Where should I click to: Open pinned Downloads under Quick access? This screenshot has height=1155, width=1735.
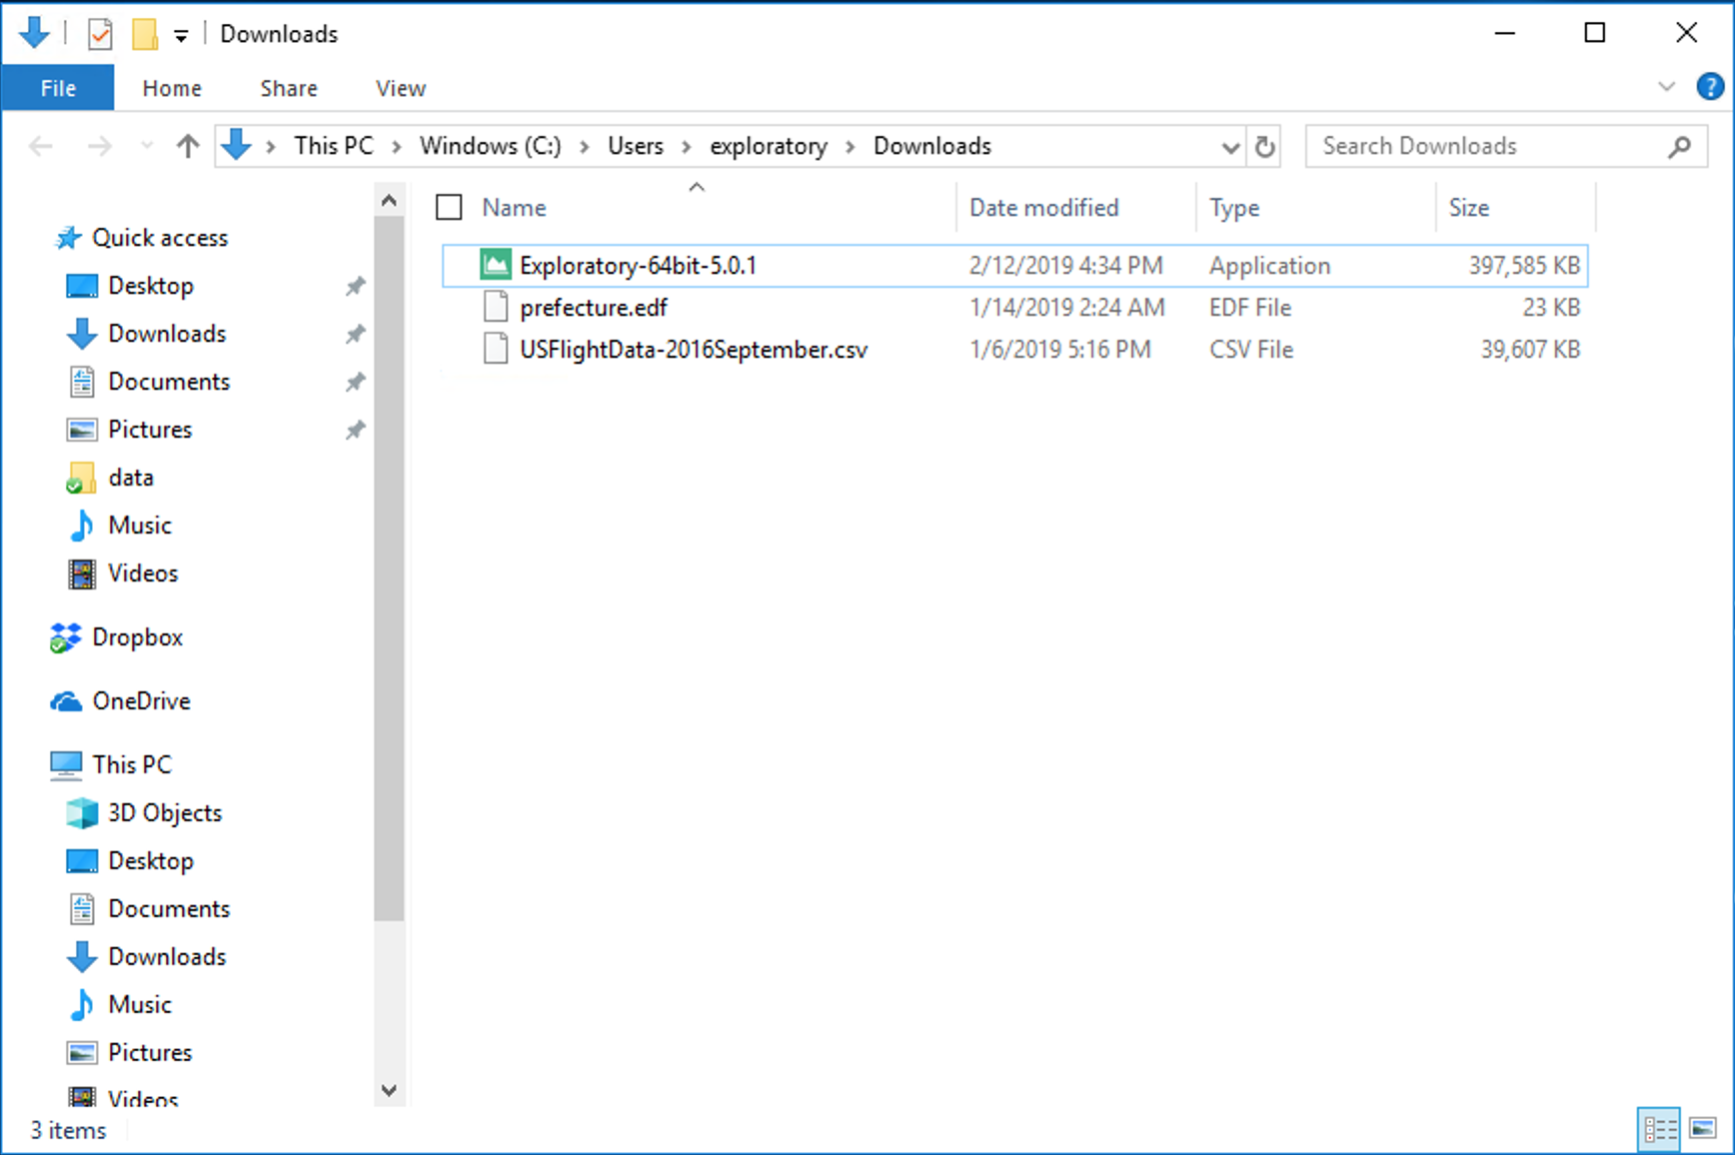[x=167, y=334]
